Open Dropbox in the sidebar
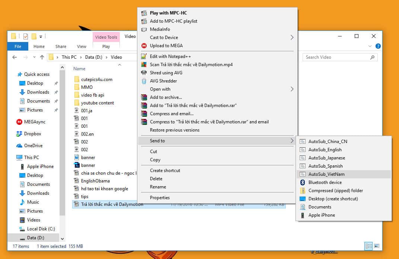Viewport: 399px width, 259px height. coord(33,133)
